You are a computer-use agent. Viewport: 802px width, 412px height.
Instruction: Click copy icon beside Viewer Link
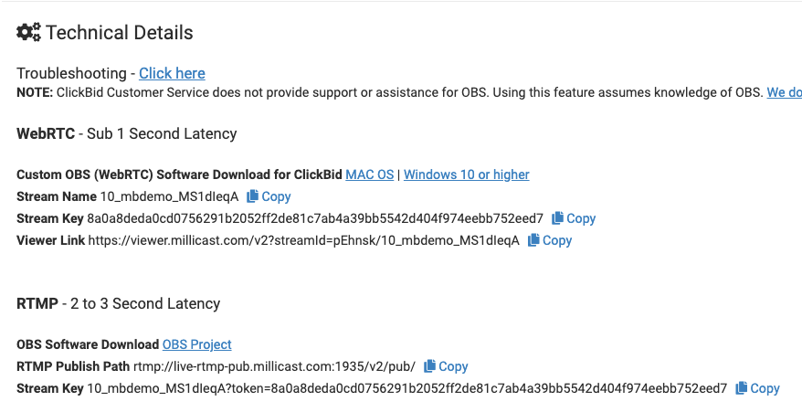(x=534, y=240)
